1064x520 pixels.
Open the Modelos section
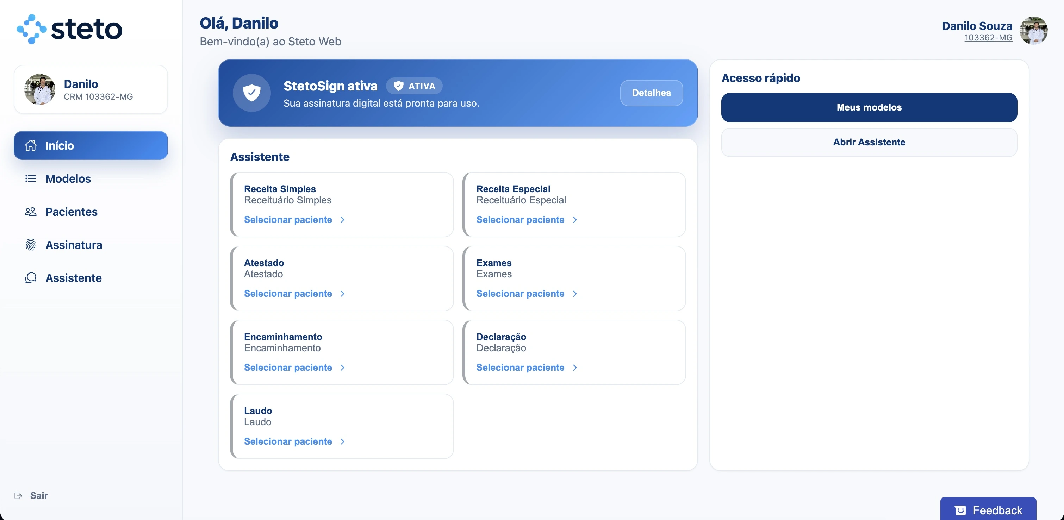68,178
